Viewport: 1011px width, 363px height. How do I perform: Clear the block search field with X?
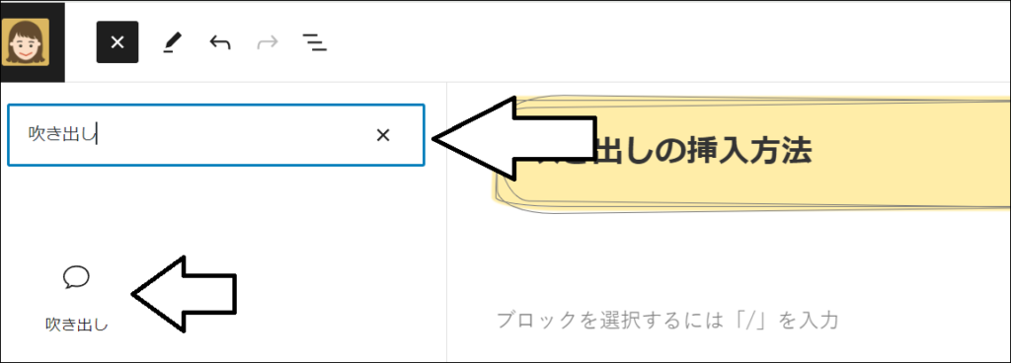383,135
